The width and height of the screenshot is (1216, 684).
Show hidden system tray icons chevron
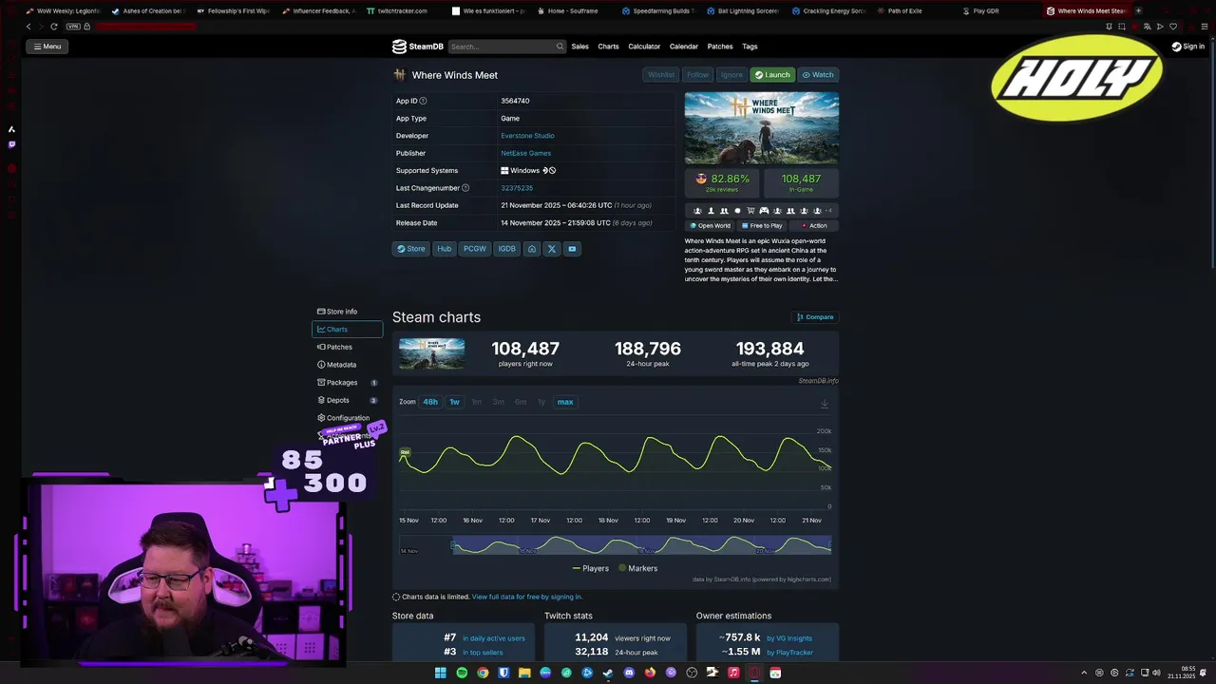[x=1084, y=673]
